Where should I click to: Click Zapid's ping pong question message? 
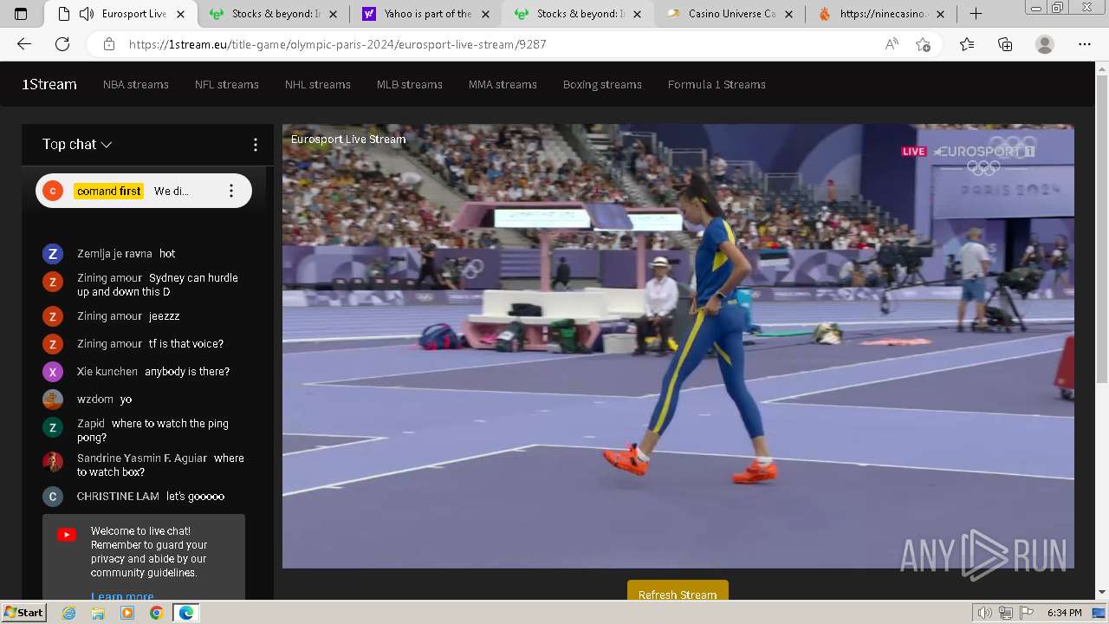point(152,431)
